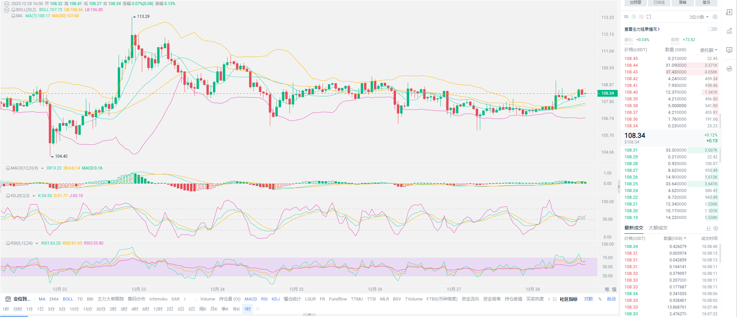The height and width of the screenshot is (317, 737).
Task: Open recent trades settings gear icon
Action: (x=716, y=228)
